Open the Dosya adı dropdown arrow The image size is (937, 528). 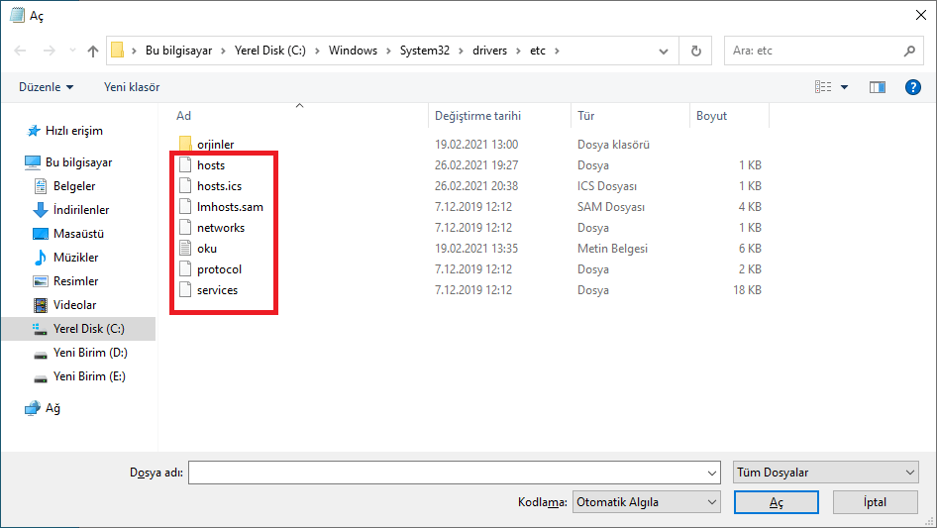[x=712, y=473]
